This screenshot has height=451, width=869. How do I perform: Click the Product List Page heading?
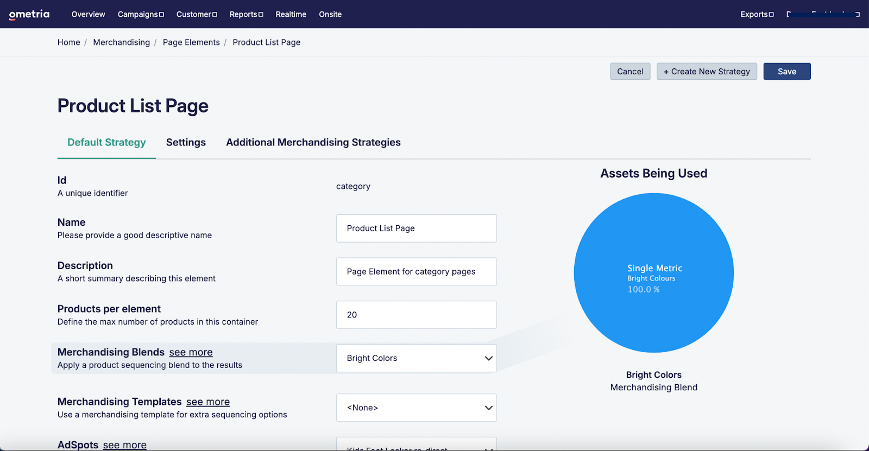(x=133, y=106)
